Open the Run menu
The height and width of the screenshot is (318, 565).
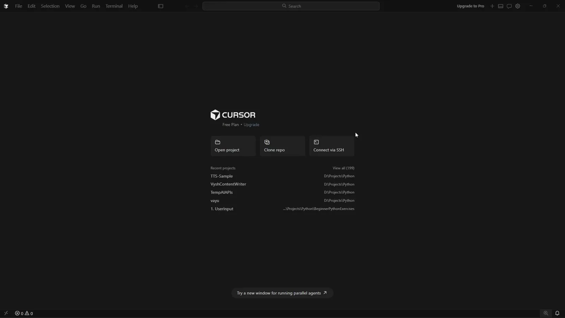click(96, 6)
